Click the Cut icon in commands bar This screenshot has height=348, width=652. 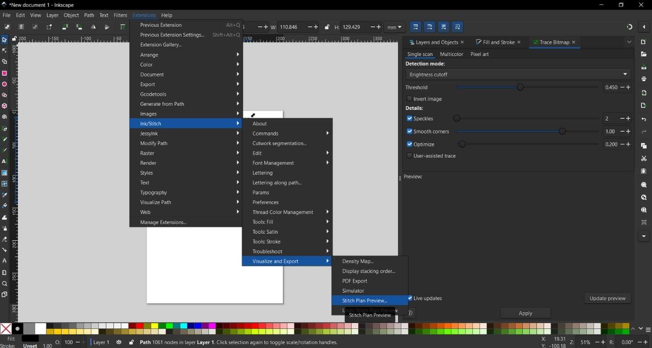pos(644,159)
